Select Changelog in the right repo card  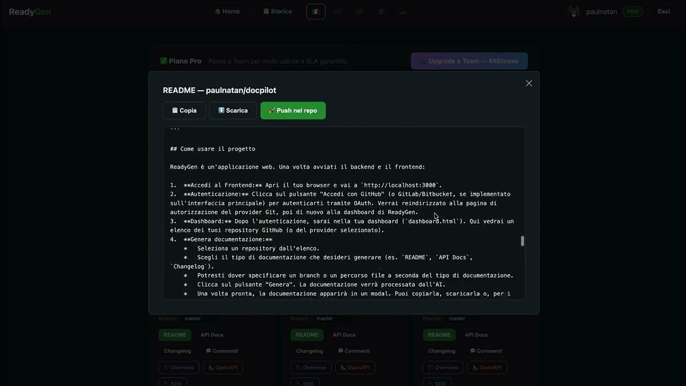(442, 351)
